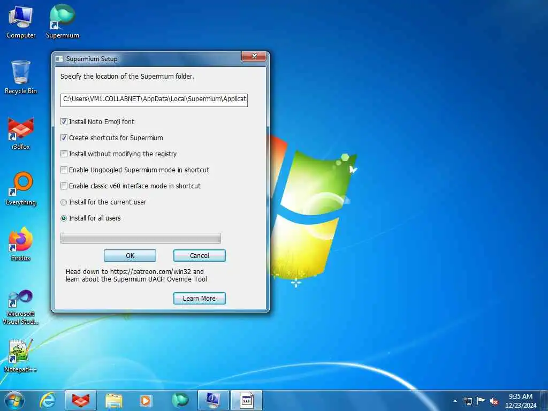
Task: Click the Supermium folder path field
Action: [x=154, y=100]
